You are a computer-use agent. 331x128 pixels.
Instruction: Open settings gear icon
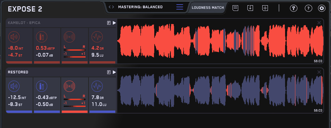(322, 9)
